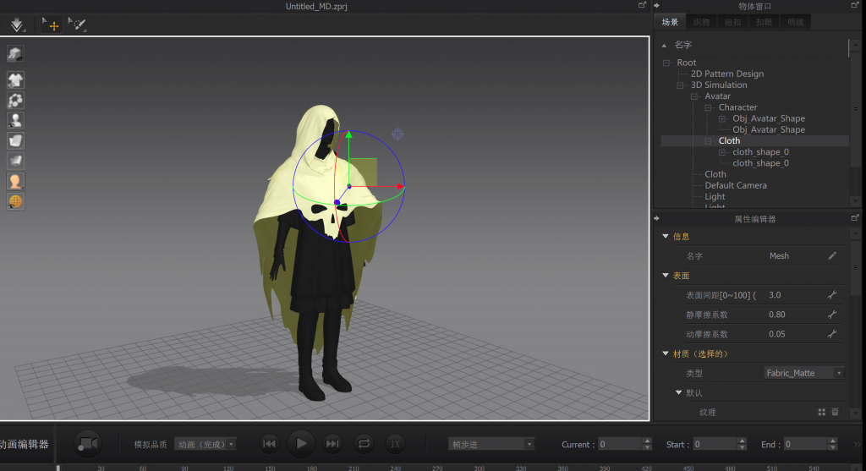Image resolution: width=866 pixels, height=471 pixels.
Task: Switch to the 场景 tab
Action: [x=670, y=22]
